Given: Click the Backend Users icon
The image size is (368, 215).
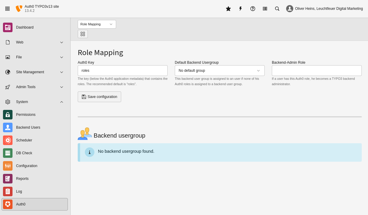Looking at the screenshot, I should click(x=8, y=127).
